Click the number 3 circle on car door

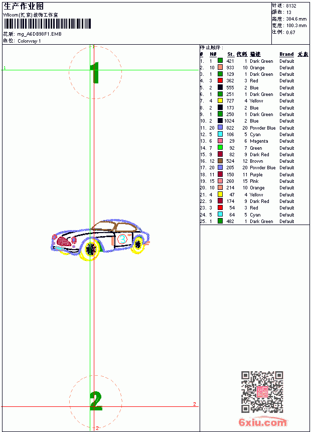click(x=122, y=239)
